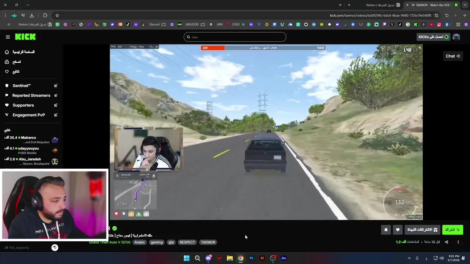Click external-link icon beside Supporters
This screenshot has height=264, width=470.
[x=56, y=105]
